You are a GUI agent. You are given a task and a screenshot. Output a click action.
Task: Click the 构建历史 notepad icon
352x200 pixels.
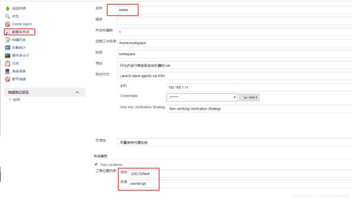(x=8, y=40)
